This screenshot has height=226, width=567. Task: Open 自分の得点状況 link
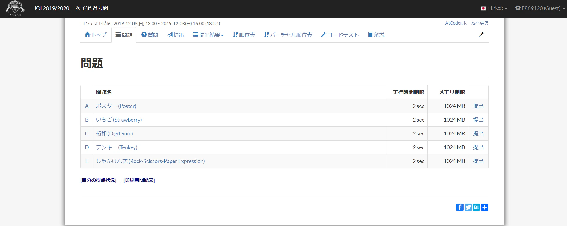(98, 180)
